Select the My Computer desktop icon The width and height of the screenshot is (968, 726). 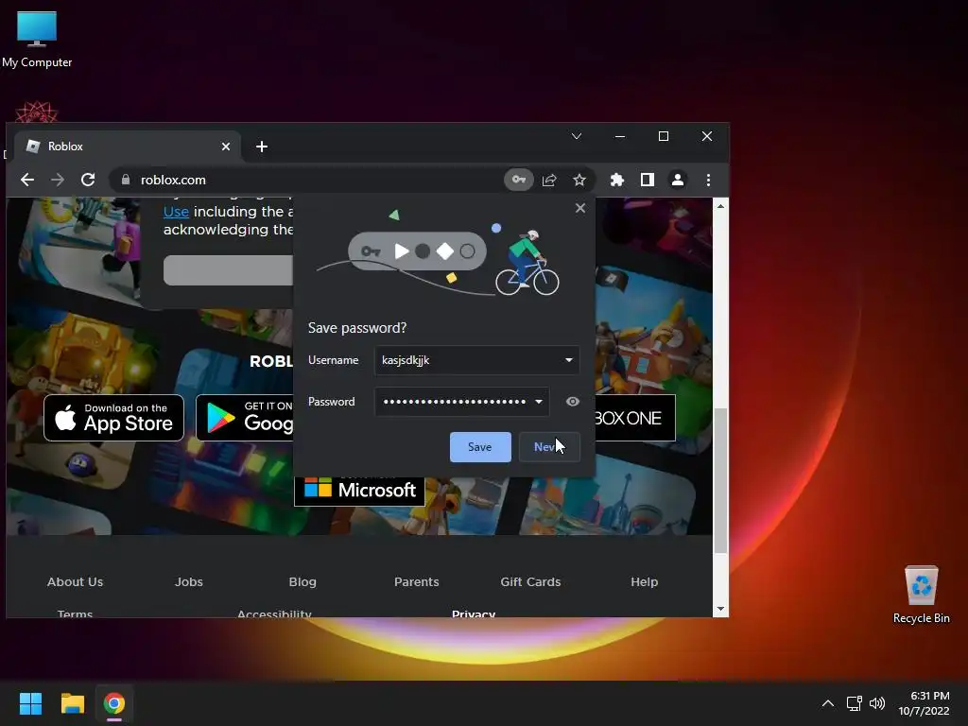tap(37, 40)
